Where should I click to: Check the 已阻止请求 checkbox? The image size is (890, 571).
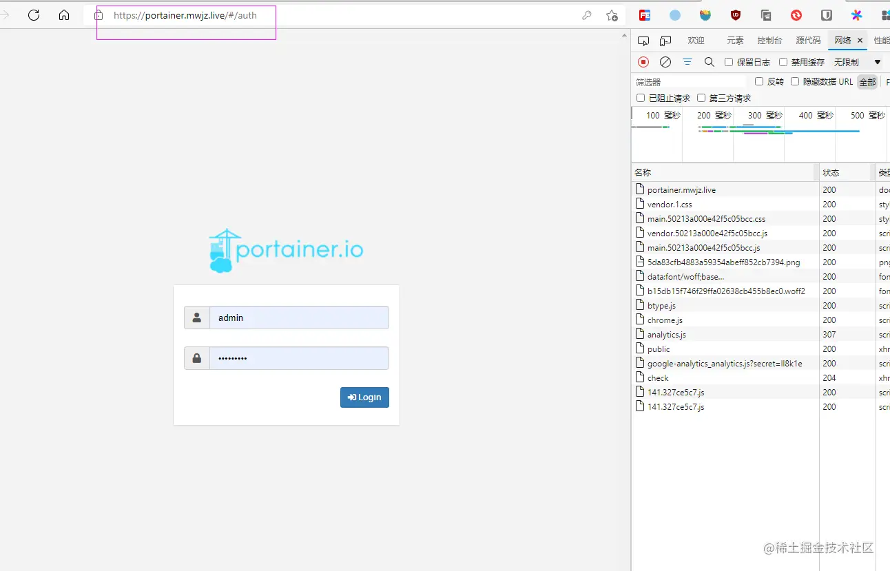point(641,98)
